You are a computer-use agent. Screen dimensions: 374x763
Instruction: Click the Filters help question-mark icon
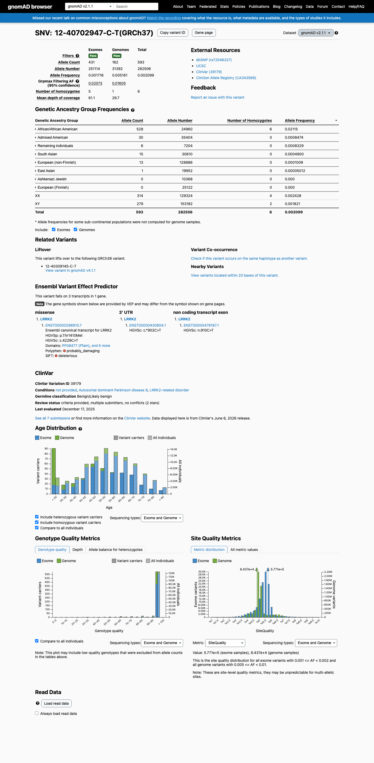click(x=77, y=56)
